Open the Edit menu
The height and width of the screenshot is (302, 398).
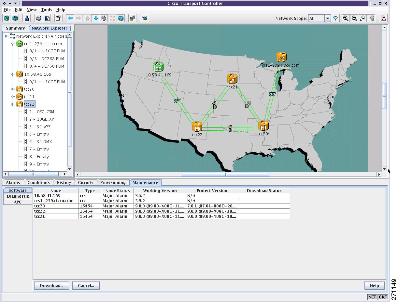(x=19, y=10)
